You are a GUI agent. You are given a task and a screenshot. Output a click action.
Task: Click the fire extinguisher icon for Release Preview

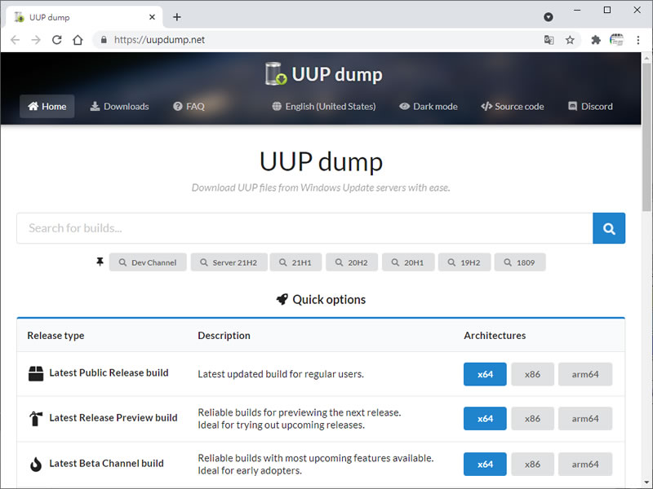tap(36, 418)
